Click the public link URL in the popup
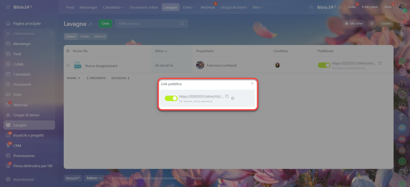This screenshot has width=410, height=187. [201, 97]
